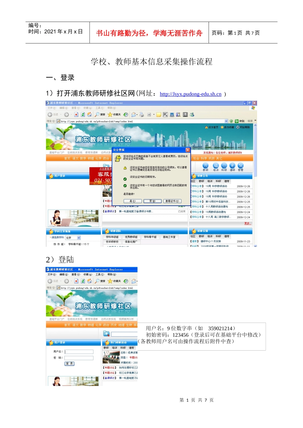This screenshot has height=428, width=303.
Task: Click 学科年级组 button in 研修团队
Action: tap(112, 237)
